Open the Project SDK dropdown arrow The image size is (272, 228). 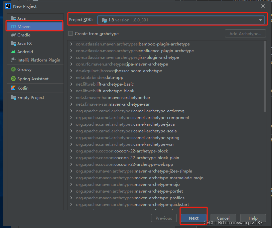click(260, 20)
